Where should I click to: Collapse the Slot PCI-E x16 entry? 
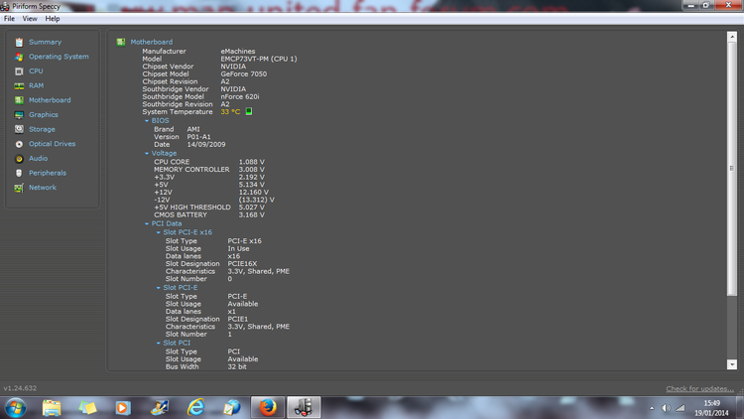(x=159, y=232)
